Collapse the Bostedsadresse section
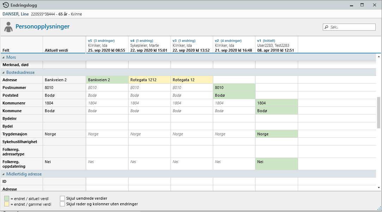Image resolution: width=382 pixels, height=212 pixels. pos(4,72)
